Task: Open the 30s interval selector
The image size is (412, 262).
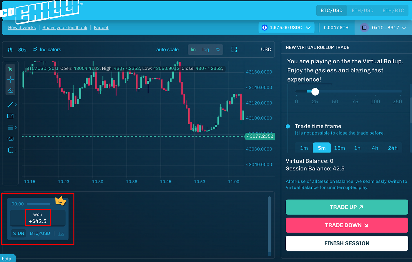Action: (22, 49)
